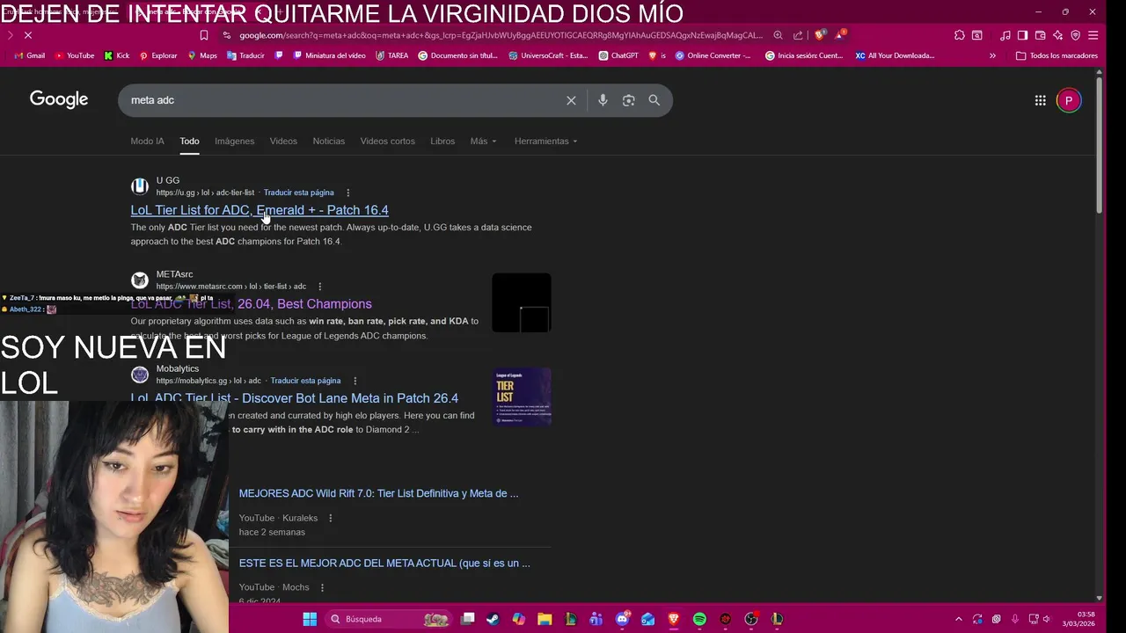Click the Windows taskbar Búsqueda box
Image resolution: width=1126 pixels, height=633 pixels.
click(x=388, y=619)
